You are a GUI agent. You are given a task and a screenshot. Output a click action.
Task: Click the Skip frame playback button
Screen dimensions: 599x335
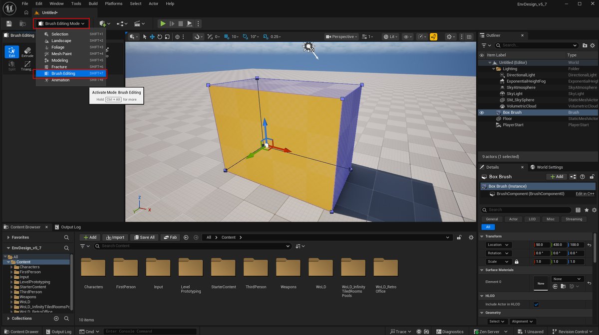(x=172, y=23)
